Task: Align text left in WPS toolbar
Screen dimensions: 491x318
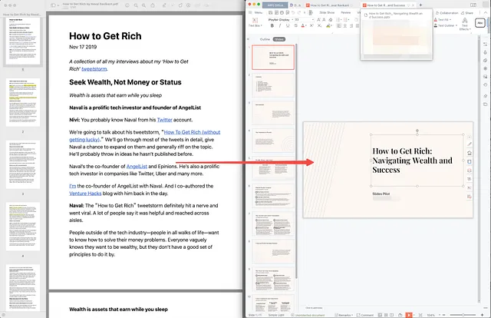Action: (x=339, y=25)
